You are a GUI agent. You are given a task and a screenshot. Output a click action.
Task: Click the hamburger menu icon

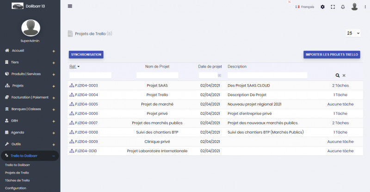(70, 6)
